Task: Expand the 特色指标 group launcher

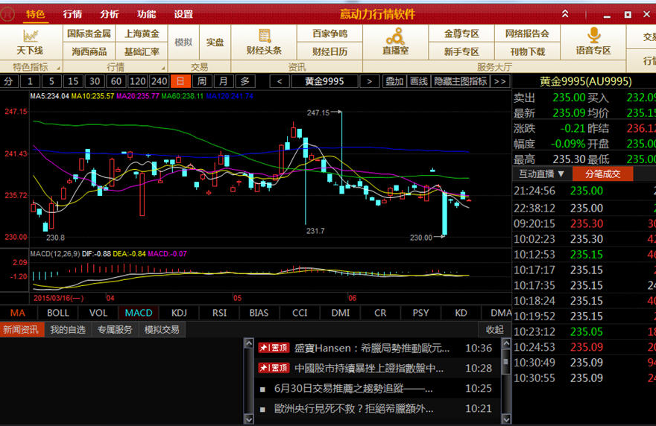Action: 59,68
